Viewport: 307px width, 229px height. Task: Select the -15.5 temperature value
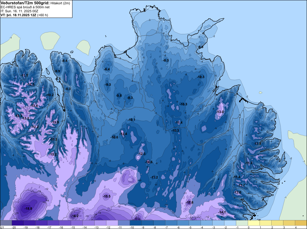click(107, 197)
